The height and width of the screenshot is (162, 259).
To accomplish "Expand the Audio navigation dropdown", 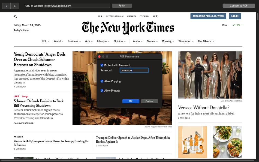I will pos(138,41).
